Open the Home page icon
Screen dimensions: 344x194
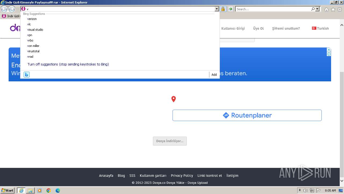(326, 9)
